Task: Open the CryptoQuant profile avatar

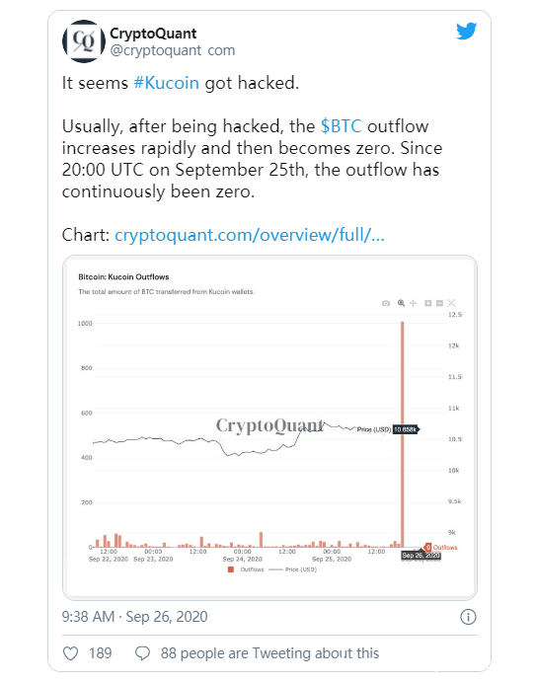Action: coord(84,40)
